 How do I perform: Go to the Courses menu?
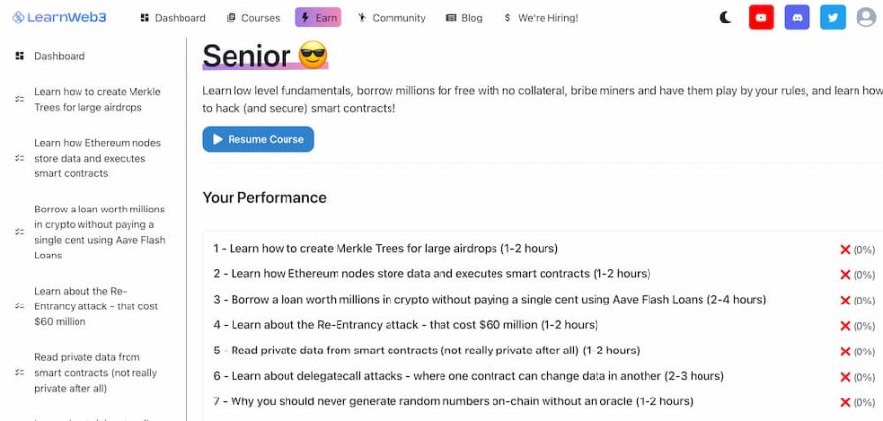253,17
